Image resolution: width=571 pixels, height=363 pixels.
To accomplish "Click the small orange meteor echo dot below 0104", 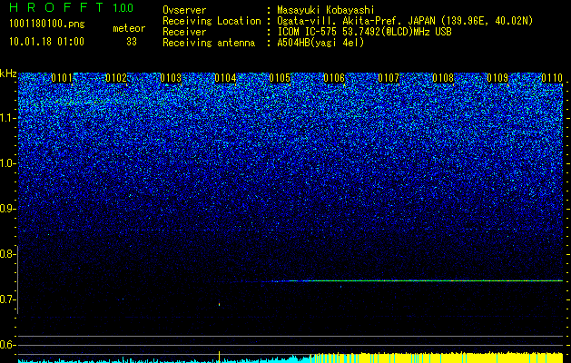I will tap(219, 304).
